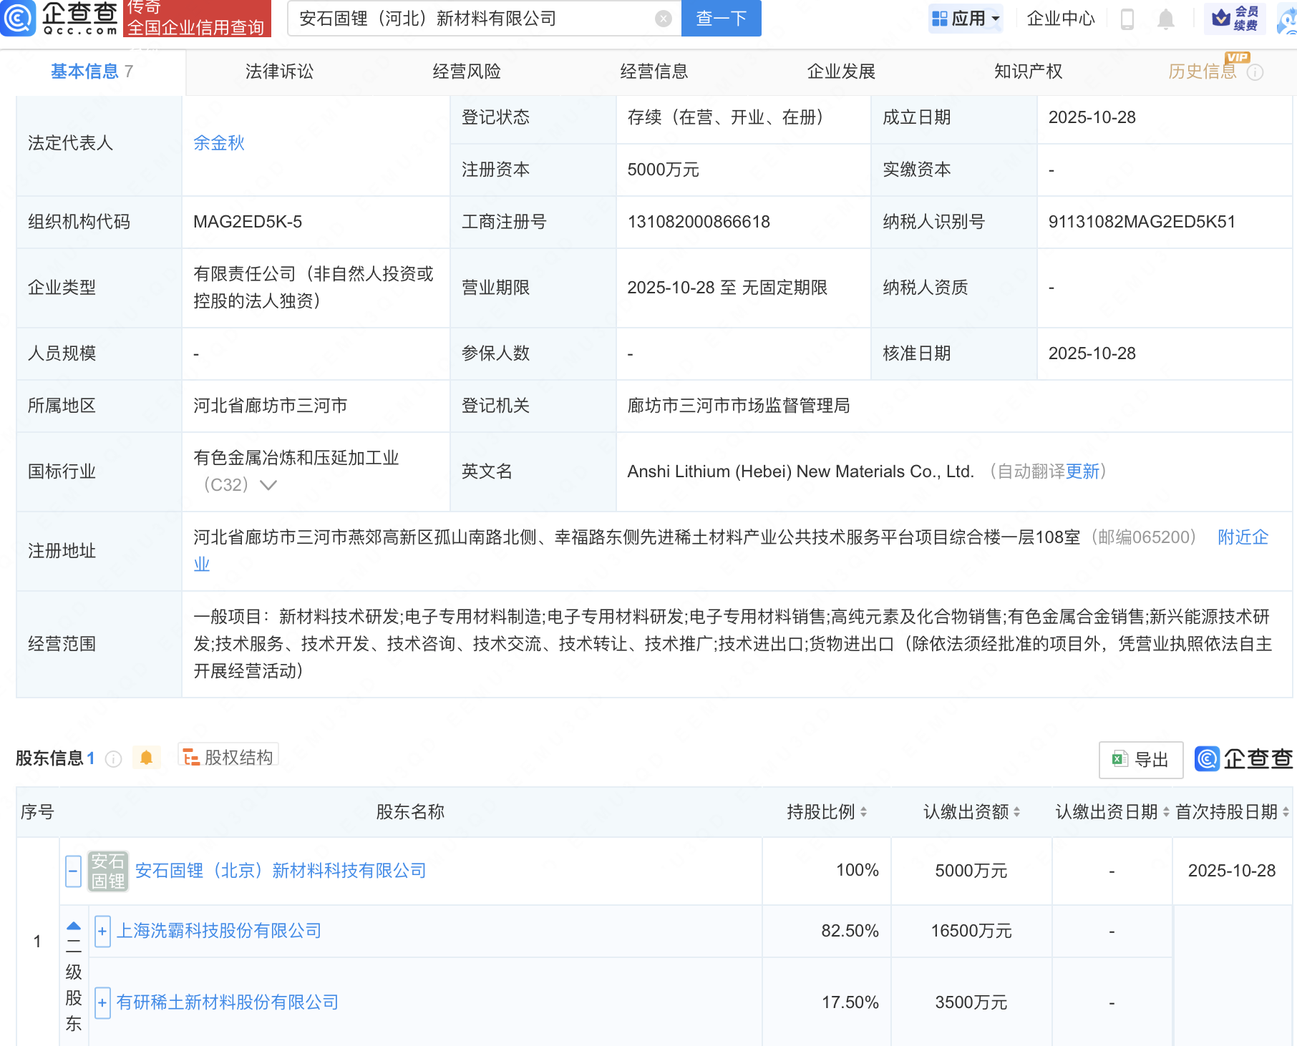Open the 股权结构 equity structure chart

228,756
